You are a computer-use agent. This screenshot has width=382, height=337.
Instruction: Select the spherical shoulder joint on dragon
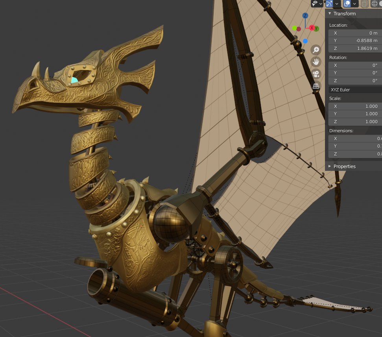[x=171, y=223]
